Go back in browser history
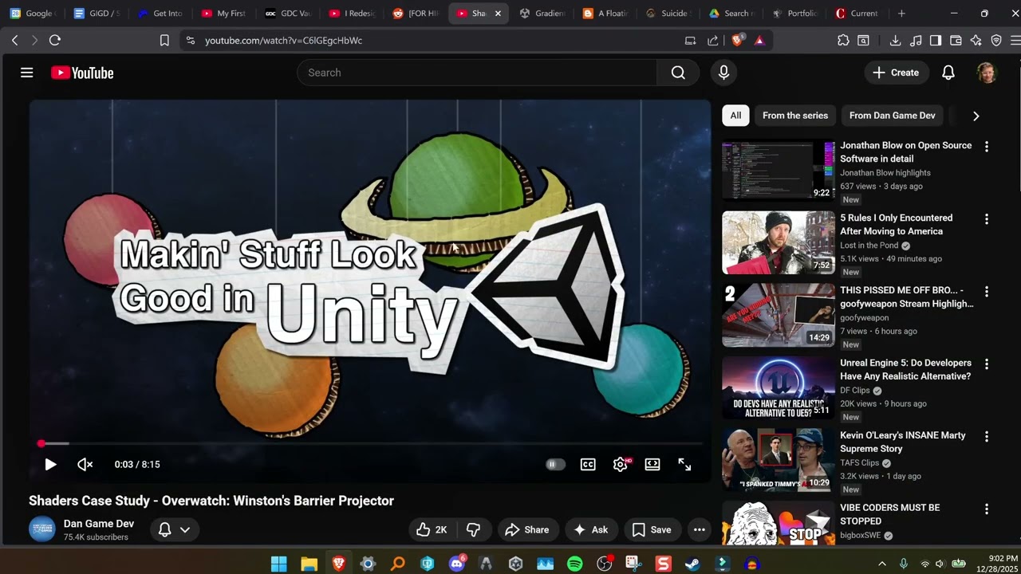This screenshot has height=574, width=1021. (15, 40)
